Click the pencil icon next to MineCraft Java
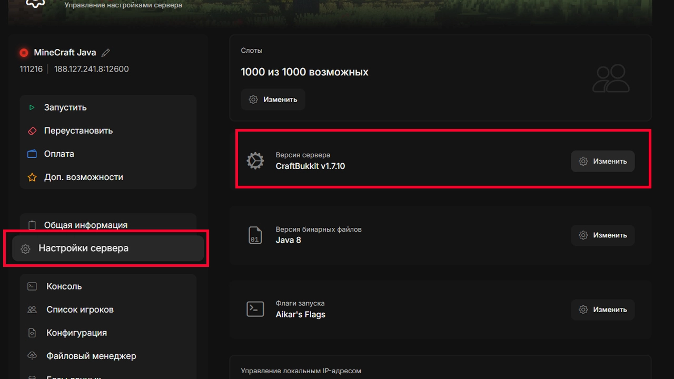674x379 pixels. [106, 53]
